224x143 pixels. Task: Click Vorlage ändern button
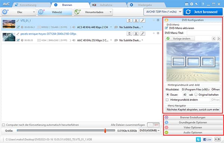[180, 38]
